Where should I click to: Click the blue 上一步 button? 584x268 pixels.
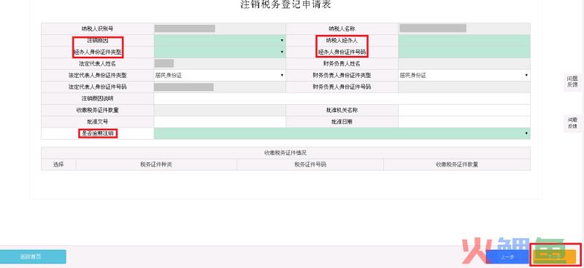click(x=507, y=257)
